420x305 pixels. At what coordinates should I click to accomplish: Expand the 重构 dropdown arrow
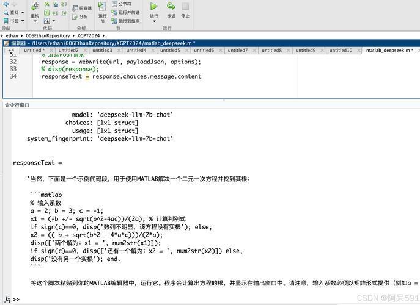coord(35,21)
